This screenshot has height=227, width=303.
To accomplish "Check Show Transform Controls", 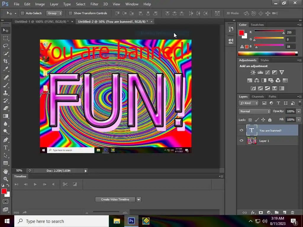I will [x=70, y=13].
